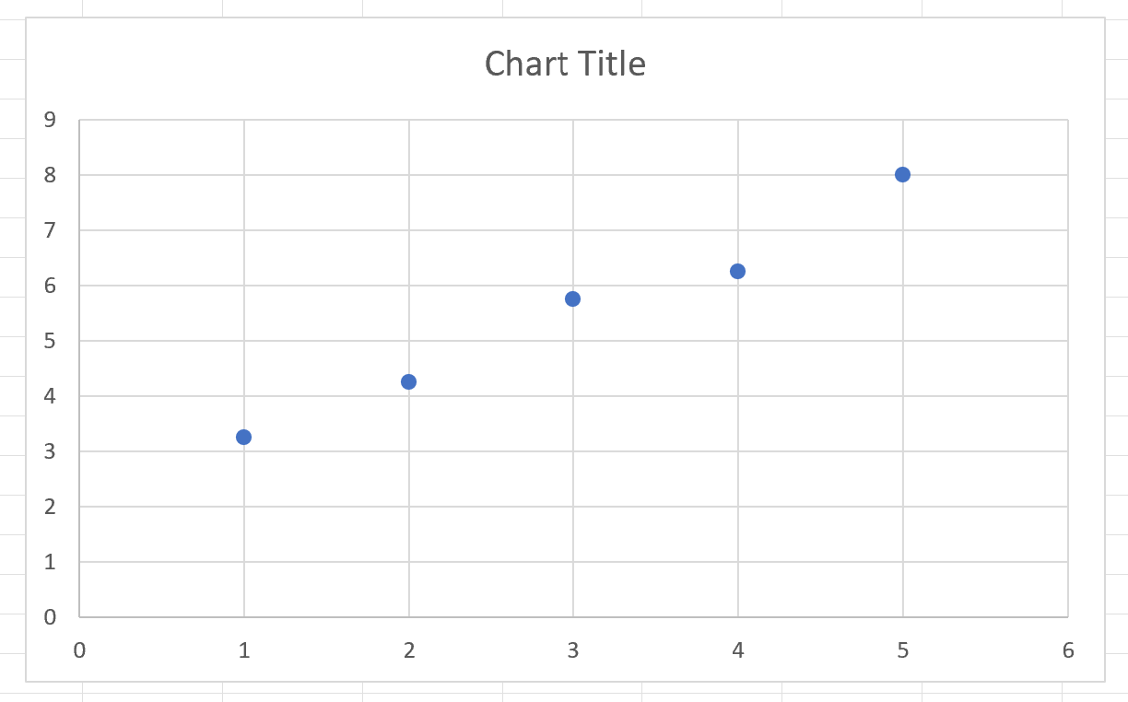
Task: Click the horizontal axis label 1
Action: click(244, 650)
